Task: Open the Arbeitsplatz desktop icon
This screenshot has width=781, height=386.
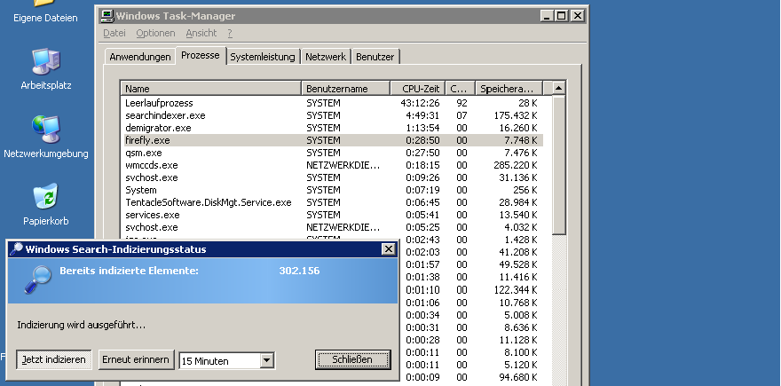Action: coord(46,69)
